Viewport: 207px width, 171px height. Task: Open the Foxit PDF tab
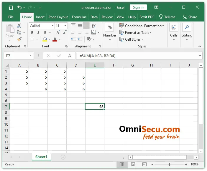[147, 17]
